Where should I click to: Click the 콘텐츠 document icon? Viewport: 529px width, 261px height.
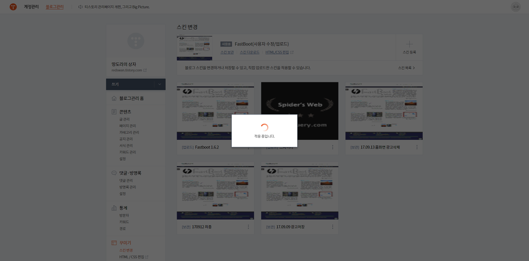[114, 112]
